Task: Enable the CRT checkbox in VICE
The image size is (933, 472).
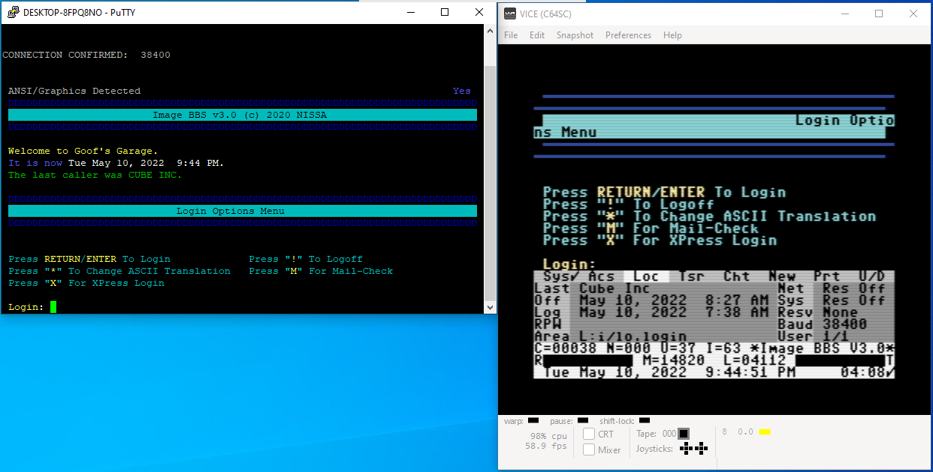Action: [590, 434]
